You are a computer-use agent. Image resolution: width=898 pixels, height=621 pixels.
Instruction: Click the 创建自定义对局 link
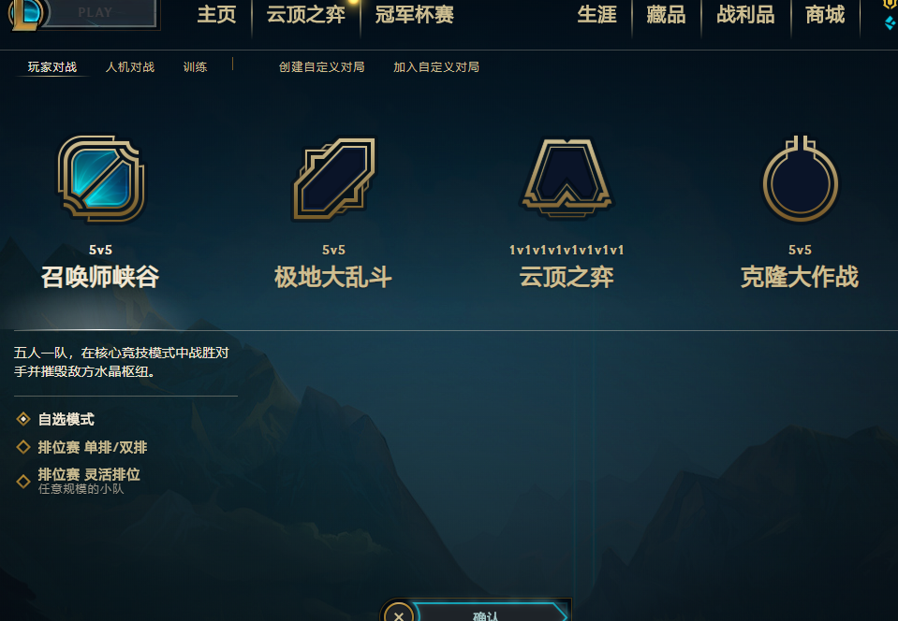tap(322, 67)
